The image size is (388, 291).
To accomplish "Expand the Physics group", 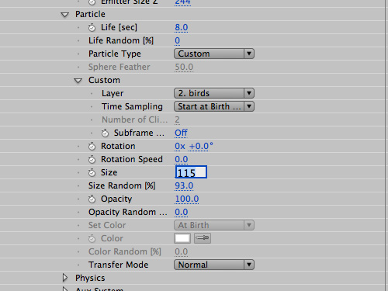I will coord(65,278).
